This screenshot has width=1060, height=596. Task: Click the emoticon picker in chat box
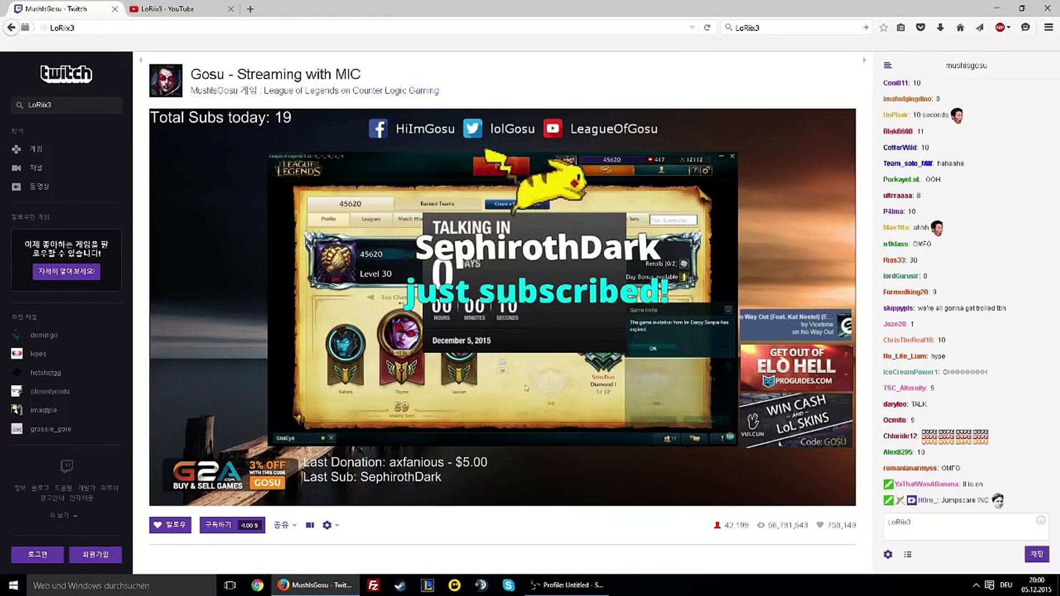click(1041, 520)
